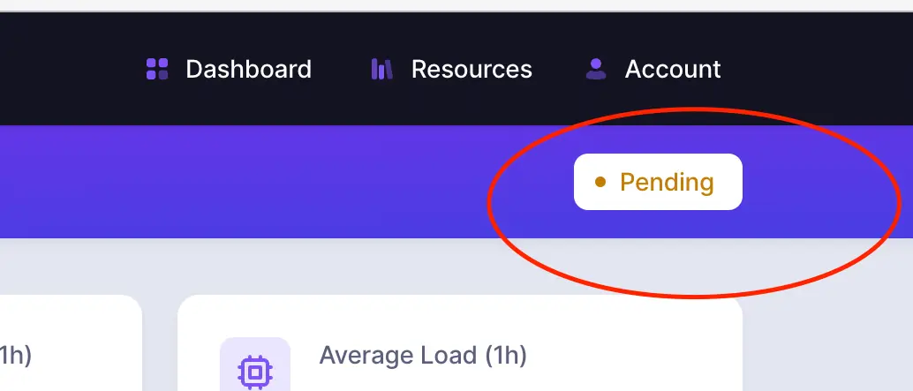
Task: Click empty dark navbar area right of Account
Action: tap(821, 69)
